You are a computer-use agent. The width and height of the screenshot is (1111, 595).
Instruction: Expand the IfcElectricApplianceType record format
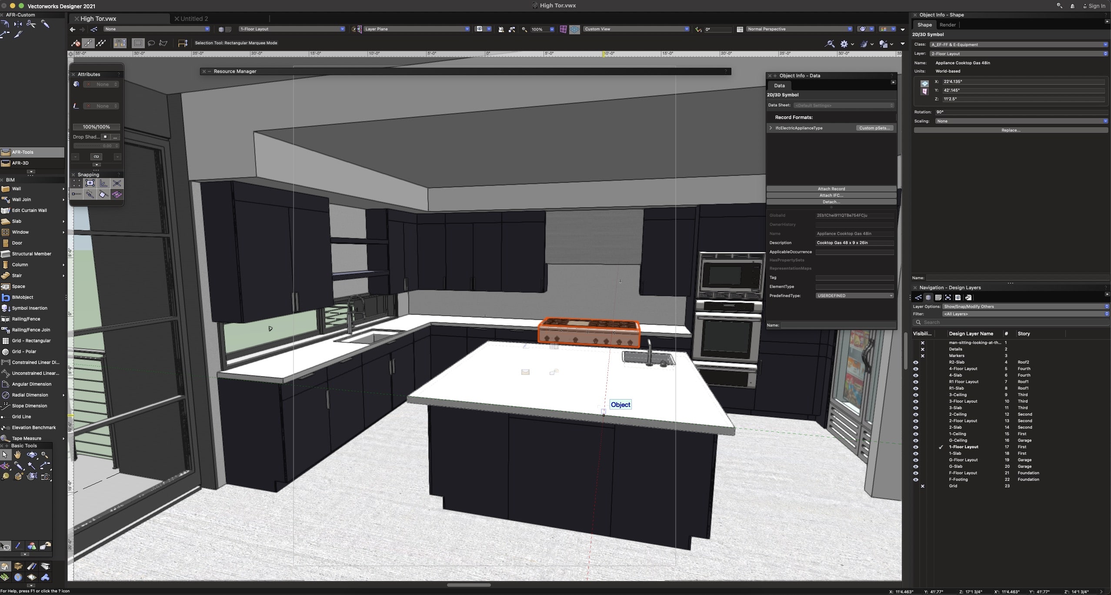771,128
